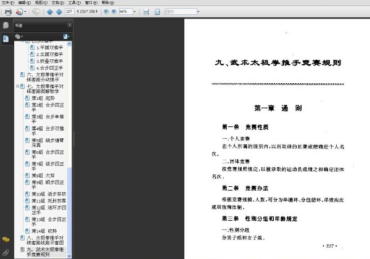Viewport: 370px width, 259px height.
Task: Click bookmark page icon beside 第8组 大捋
Action: [x=27, y=175]
